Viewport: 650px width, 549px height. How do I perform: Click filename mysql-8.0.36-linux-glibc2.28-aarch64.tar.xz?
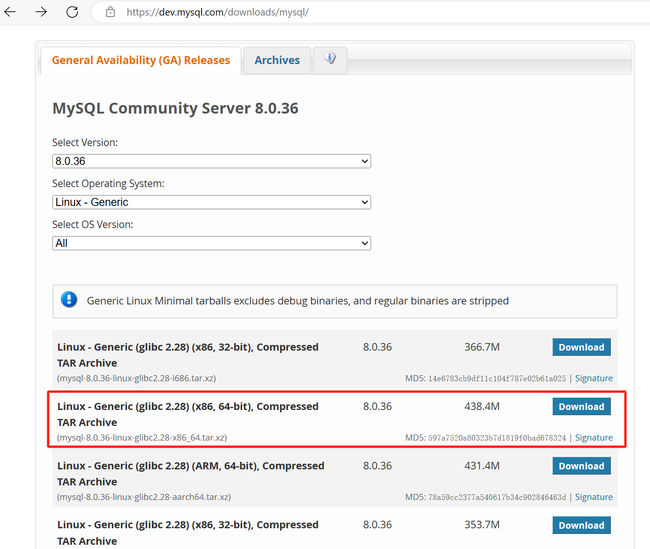click(x=144, y=497)
